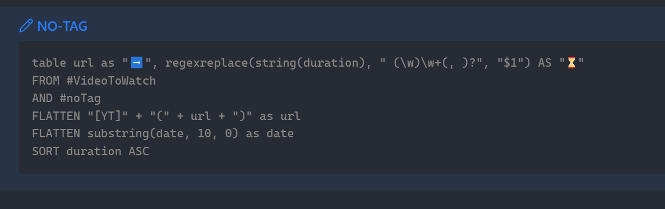
Task: Click the word 'table' starting the query
Action: pyautogui.click(x=49, y=63)
